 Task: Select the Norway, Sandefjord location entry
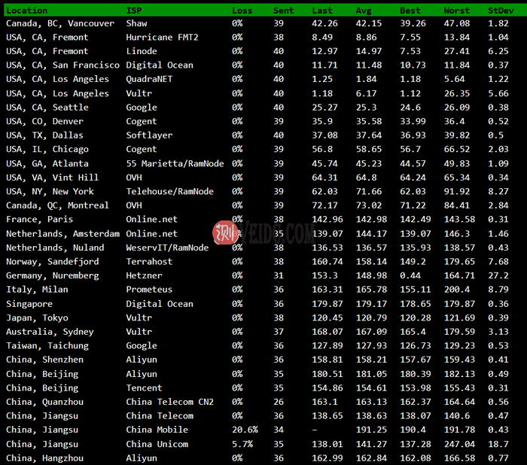coord(51,261)
